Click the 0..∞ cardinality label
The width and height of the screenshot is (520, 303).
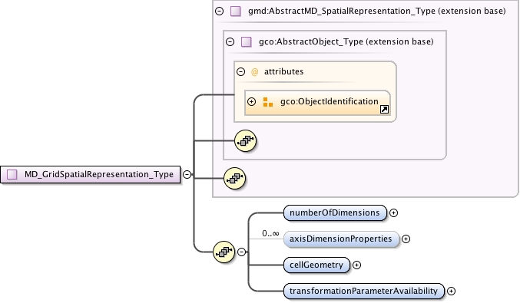pos(270,233)
